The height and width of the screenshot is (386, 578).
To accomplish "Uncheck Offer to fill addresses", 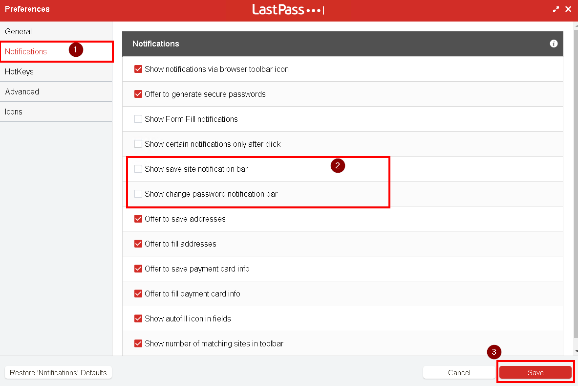I will point(138,244).
